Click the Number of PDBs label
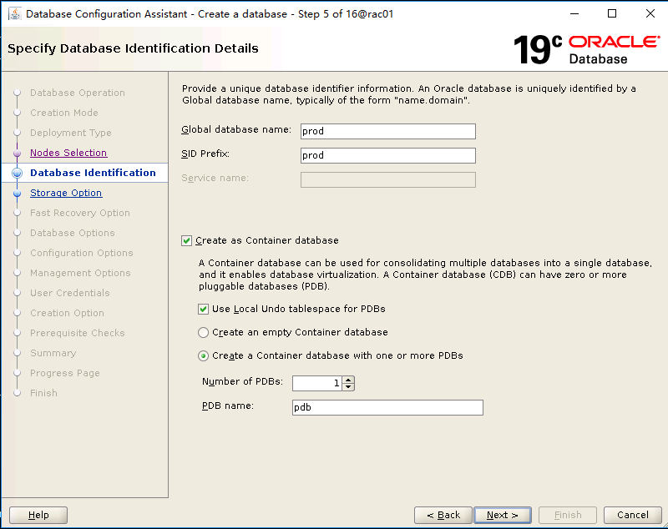Image resolution: width=668 pixels, height=529 pixels. point(242,381)
